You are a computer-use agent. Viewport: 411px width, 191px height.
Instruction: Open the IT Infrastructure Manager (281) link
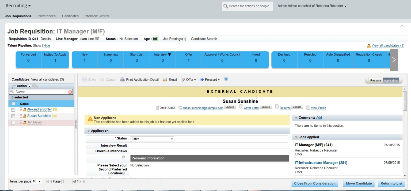(x=321, y=163)
